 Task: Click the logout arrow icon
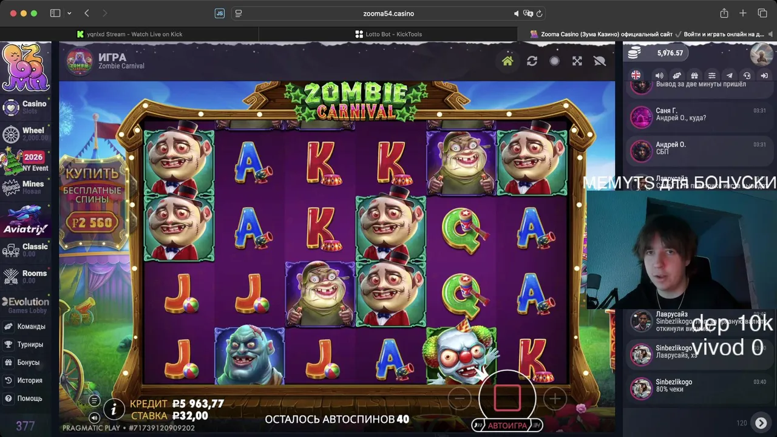765,76
